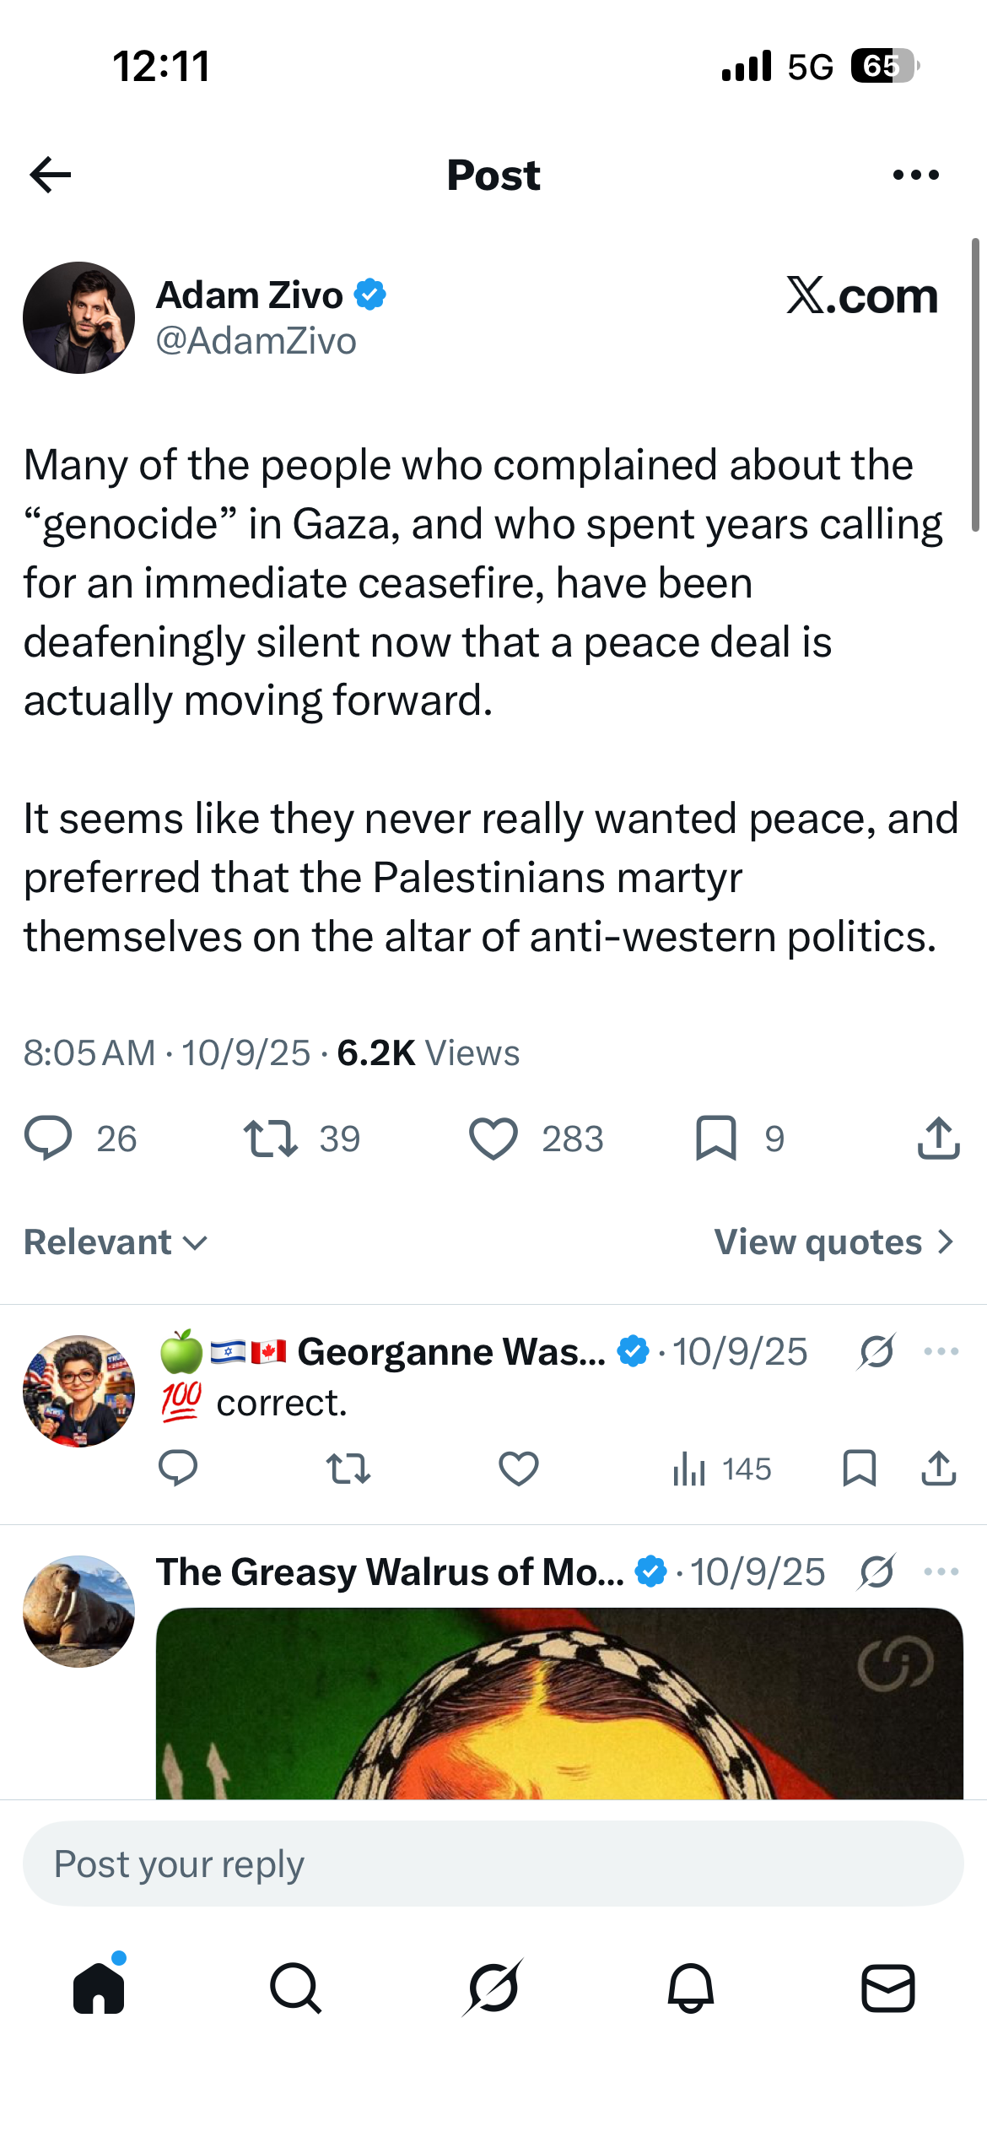Switch to the Search tab
Viewport: 987px width, 2137px height.
pos(295,1988)
